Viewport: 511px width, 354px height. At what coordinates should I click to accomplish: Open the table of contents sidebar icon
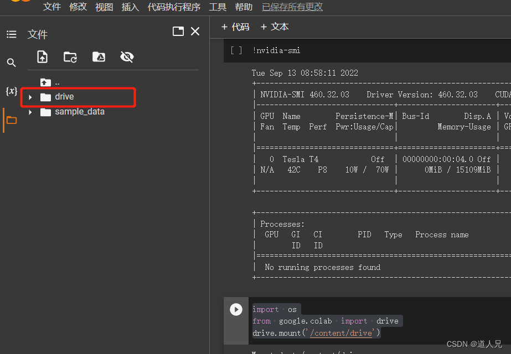(12, 34)
